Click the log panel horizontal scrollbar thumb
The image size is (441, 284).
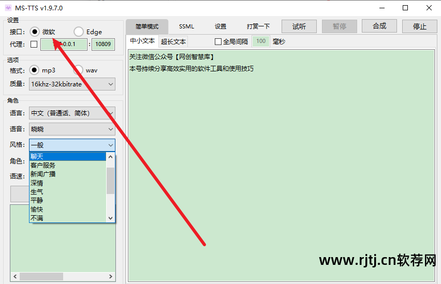(x=41, y=277)
